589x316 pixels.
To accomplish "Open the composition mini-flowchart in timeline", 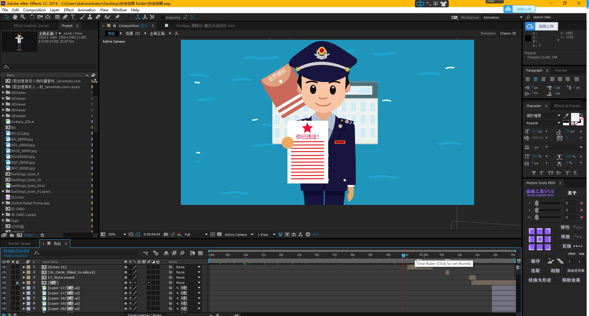I will [145, 253].
